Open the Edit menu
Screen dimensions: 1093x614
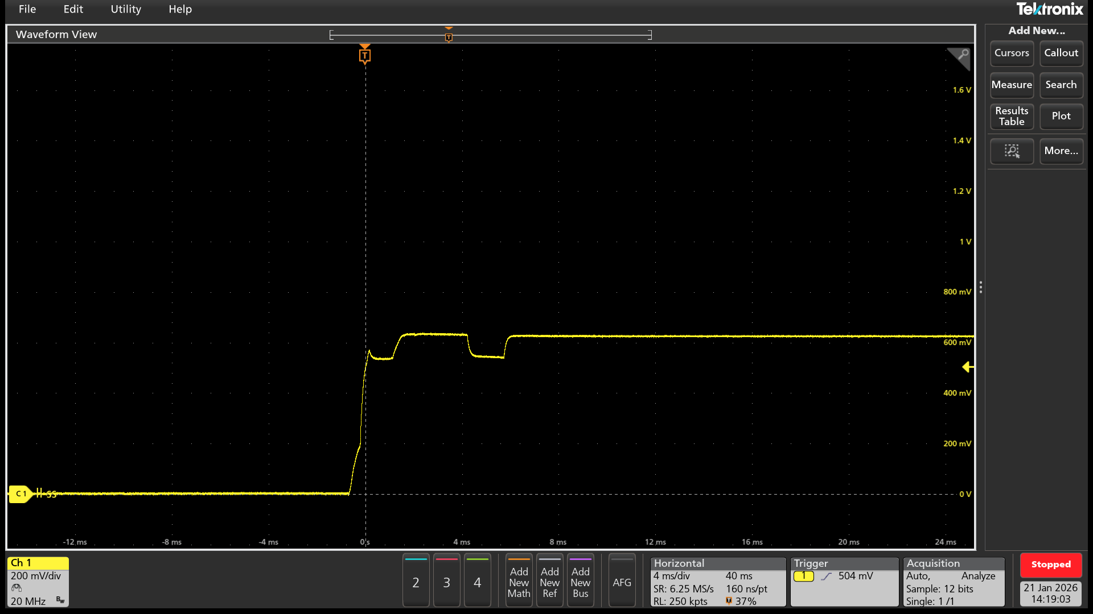(73, 9)
